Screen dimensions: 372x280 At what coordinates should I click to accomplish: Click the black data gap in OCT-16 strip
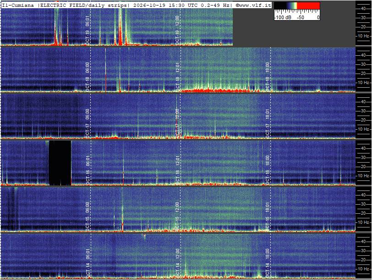pyautogui.click(x=60, y=163)
